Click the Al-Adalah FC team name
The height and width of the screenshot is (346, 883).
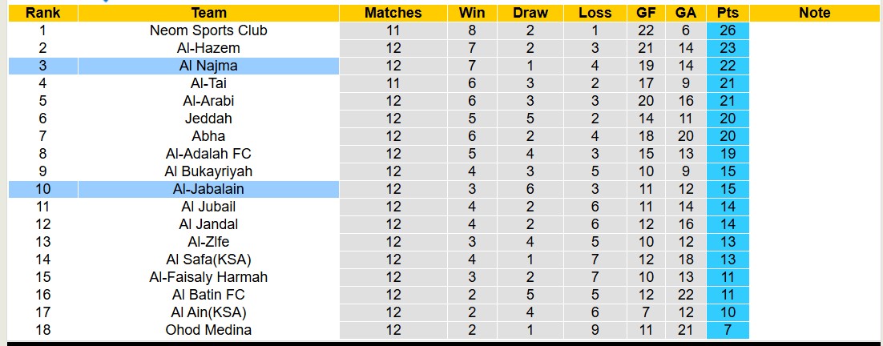(x=208, y=154)
